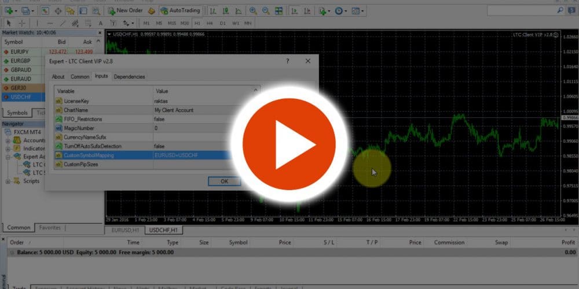This screenshot has height=289, width=579.
Task: Switch timeframe to M30
Action: (185, 23)
